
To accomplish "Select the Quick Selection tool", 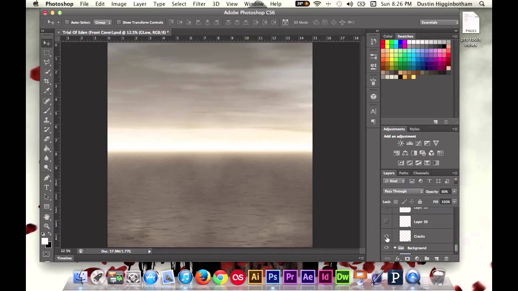I will point(47,72).
